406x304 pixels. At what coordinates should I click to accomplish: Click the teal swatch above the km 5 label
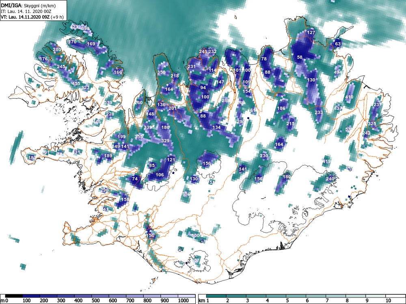tap(296, 296)
